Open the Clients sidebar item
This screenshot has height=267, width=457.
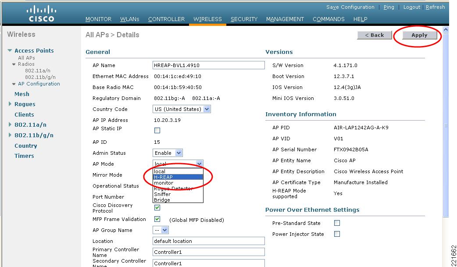[24, 114]
